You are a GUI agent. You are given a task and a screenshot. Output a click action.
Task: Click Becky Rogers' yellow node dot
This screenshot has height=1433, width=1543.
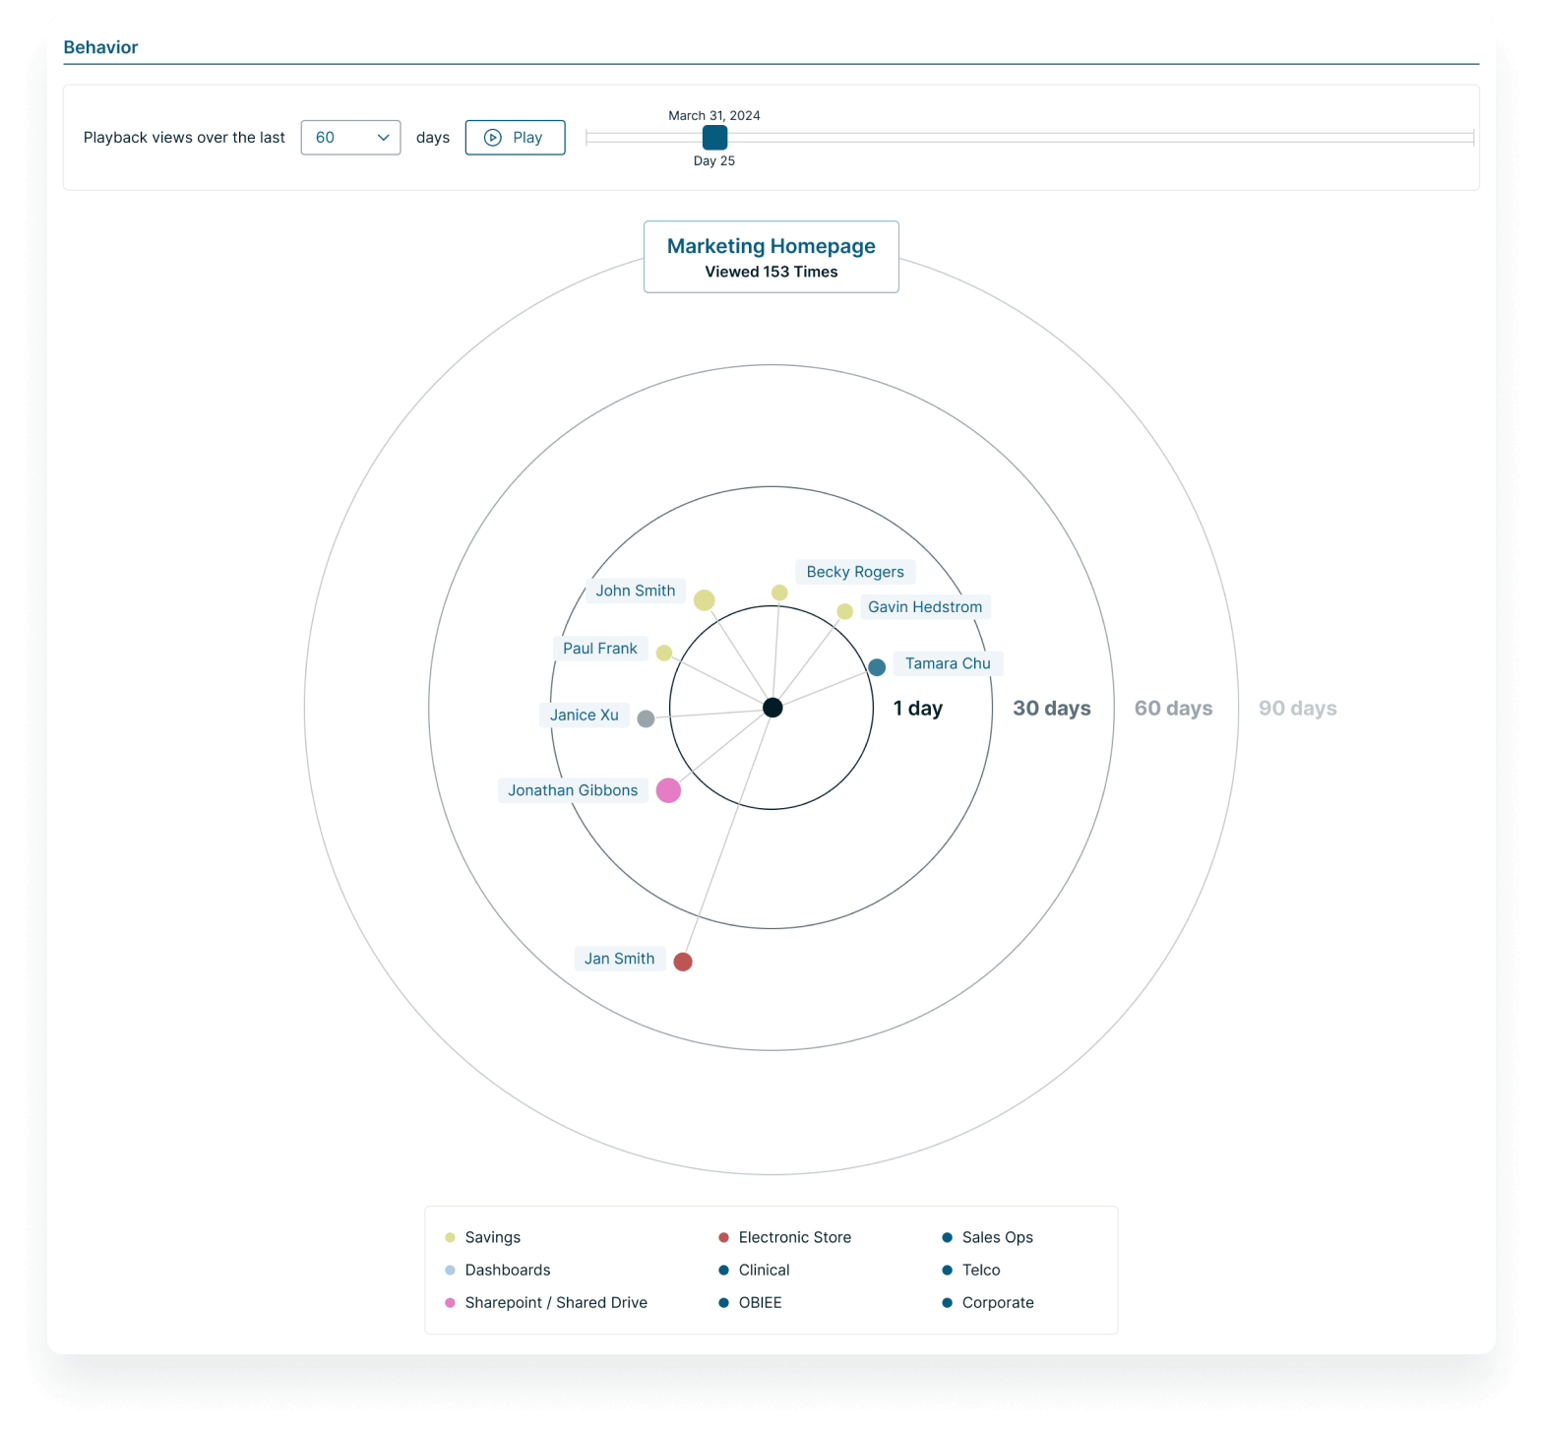coord(779,592)
